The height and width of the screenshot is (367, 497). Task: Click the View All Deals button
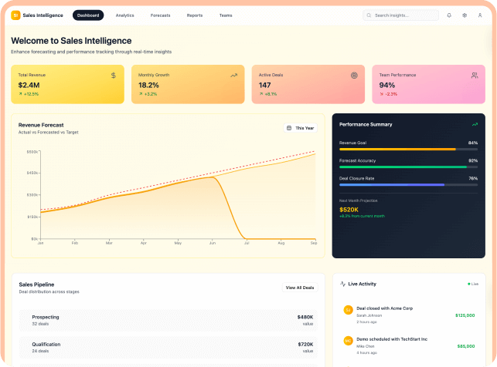299,288
